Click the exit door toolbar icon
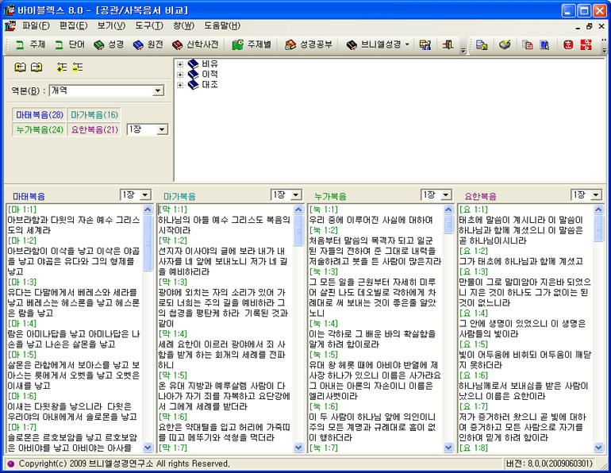Image resolution: width=611 pixels, height=473 pixels. pyautogui.click(x=448, y=44)
